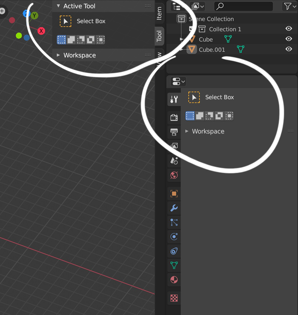Choose Intersect selection mode in sidebar Active Tool

(x=100, y=40)
